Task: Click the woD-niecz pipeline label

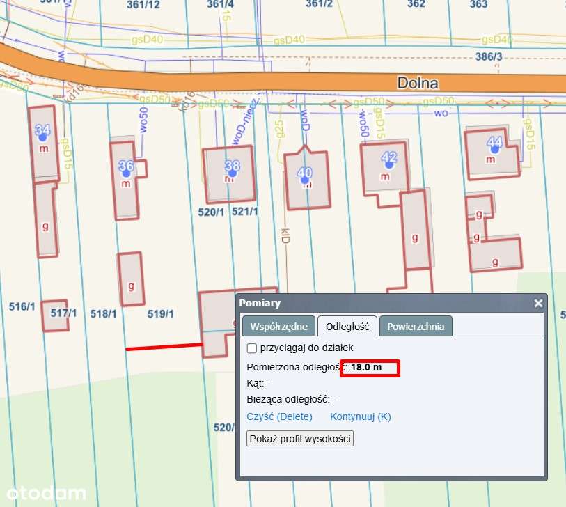Action: (245, 122)
